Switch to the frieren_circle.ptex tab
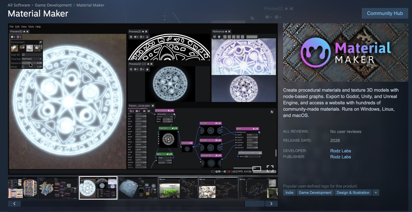The image size is (412, 212). (x=139, y=106)
